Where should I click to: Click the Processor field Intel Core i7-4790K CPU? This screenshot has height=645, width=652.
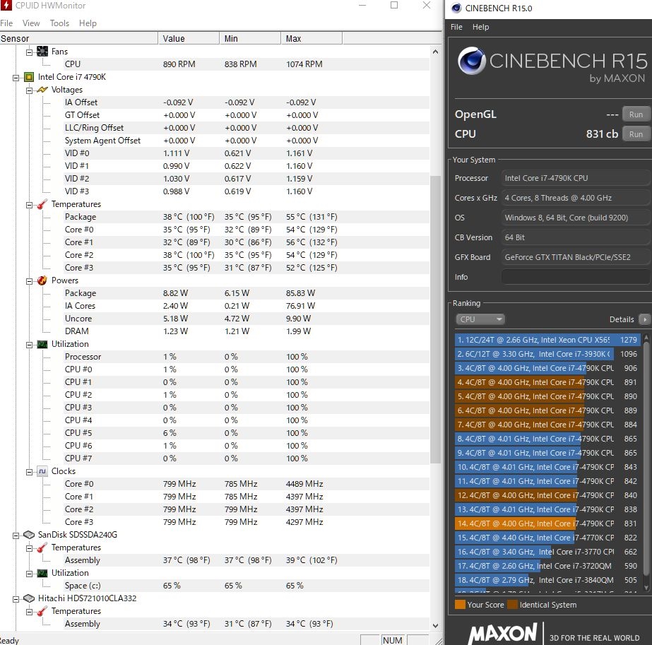pyautogui.click(x=576, y=178)
